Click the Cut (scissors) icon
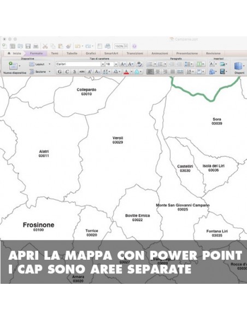 click(x=45, y=46)
